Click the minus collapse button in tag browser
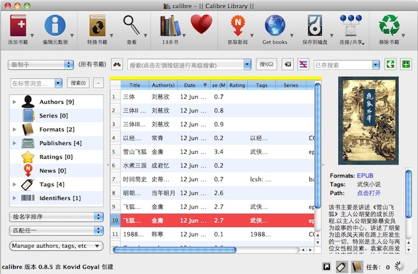This screenshot has width=418, height=274. pos(98,83)
